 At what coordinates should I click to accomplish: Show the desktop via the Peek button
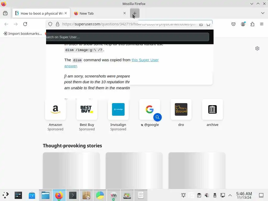(261, 195)
